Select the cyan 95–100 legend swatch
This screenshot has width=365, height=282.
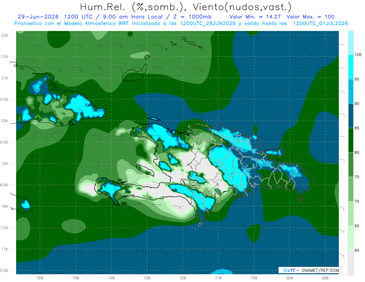click(x=351, y=67)
